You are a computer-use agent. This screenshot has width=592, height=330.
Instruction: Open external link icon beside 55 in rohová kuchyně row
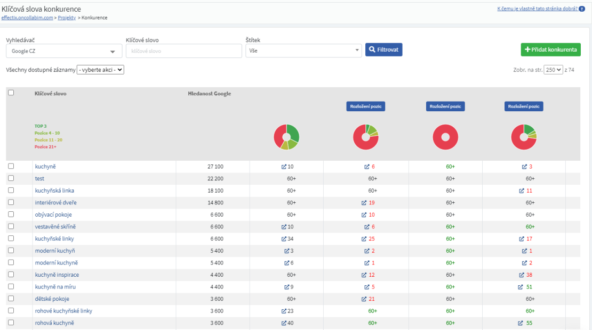pyautogui.click(x=520, y=323)
